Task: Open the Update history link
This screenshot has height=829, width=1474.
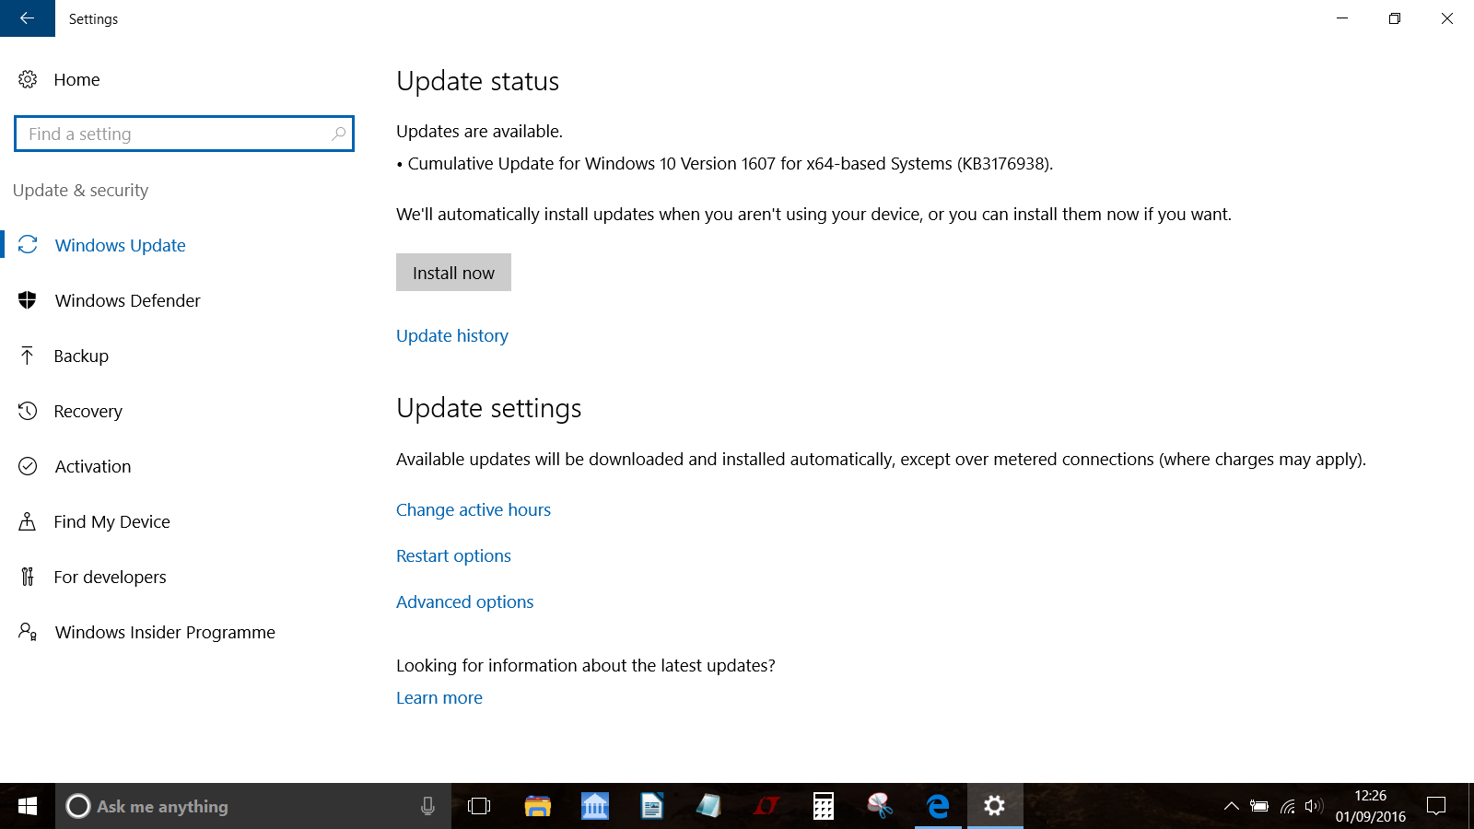Action: point(452,335)
